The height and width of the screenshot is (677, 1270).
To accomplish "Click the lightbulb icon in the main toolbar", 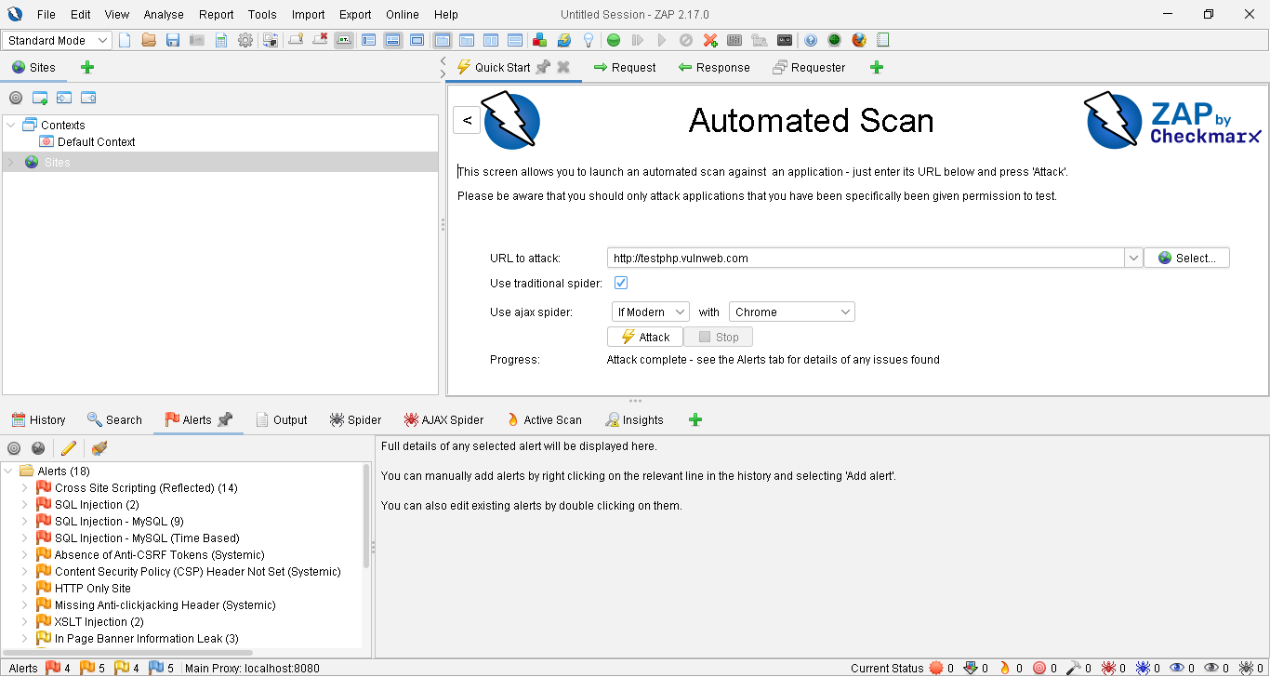I will (589, 40).
